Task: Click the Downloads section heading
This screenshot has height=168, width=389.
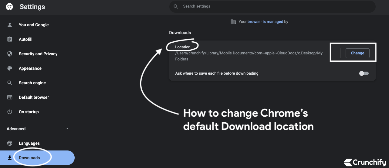Action: coord(180,33)
